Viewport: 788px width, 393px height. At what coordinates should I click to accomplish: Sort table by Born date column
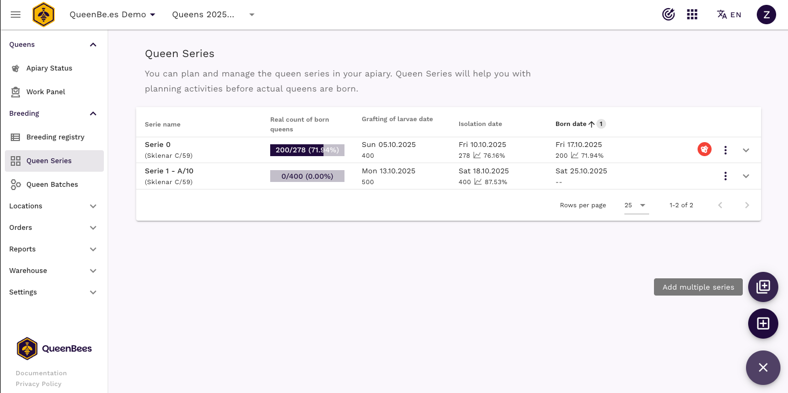point(571,124)
